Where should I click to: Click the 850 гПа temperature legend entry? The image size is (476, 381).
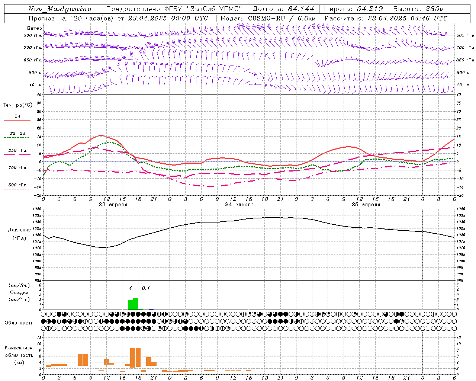coord(17,150)
